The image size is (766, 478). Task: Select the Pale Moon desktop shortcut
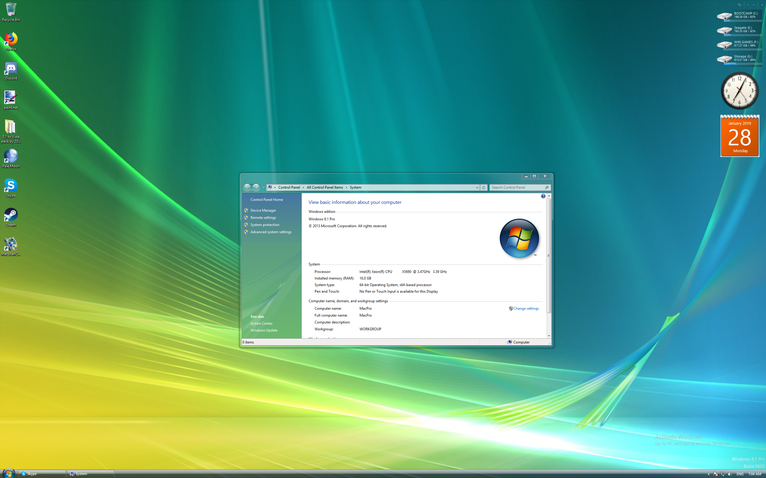point(11,158)
